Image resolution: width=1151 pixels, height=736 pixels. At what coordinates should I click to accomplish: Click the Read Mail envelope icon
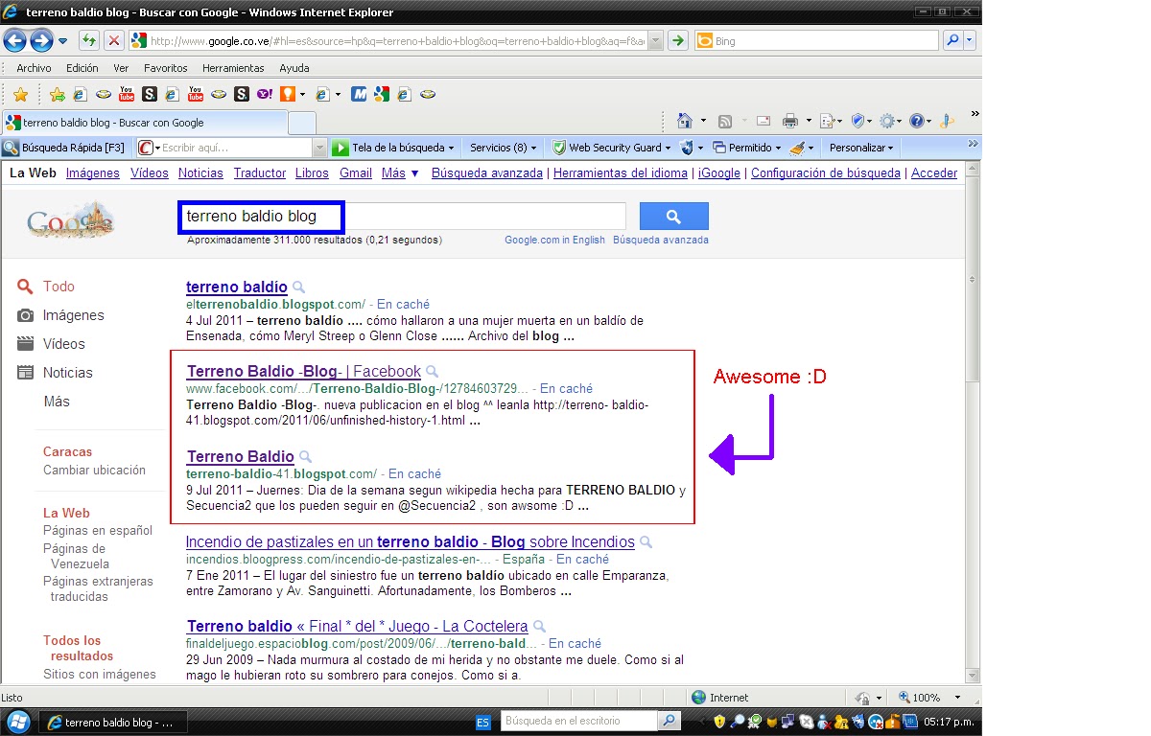tap(764, 121)
